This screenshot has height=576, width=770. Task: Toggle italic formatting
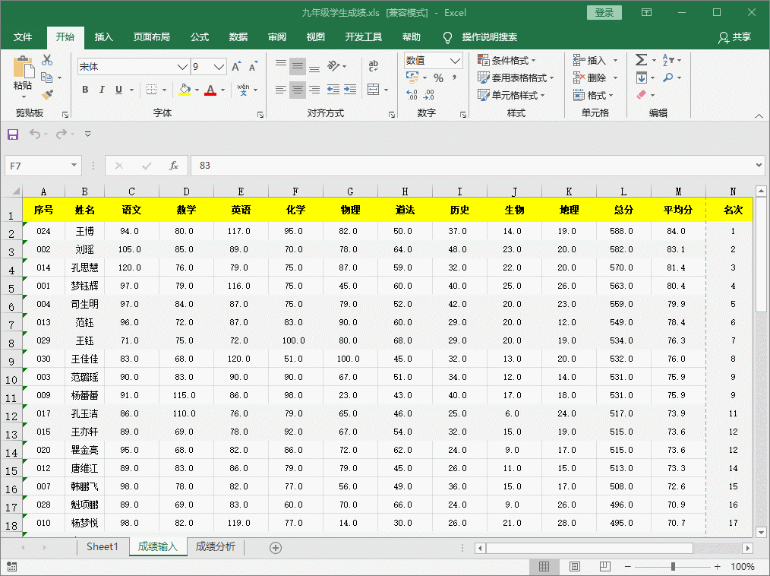coord(102,90)
